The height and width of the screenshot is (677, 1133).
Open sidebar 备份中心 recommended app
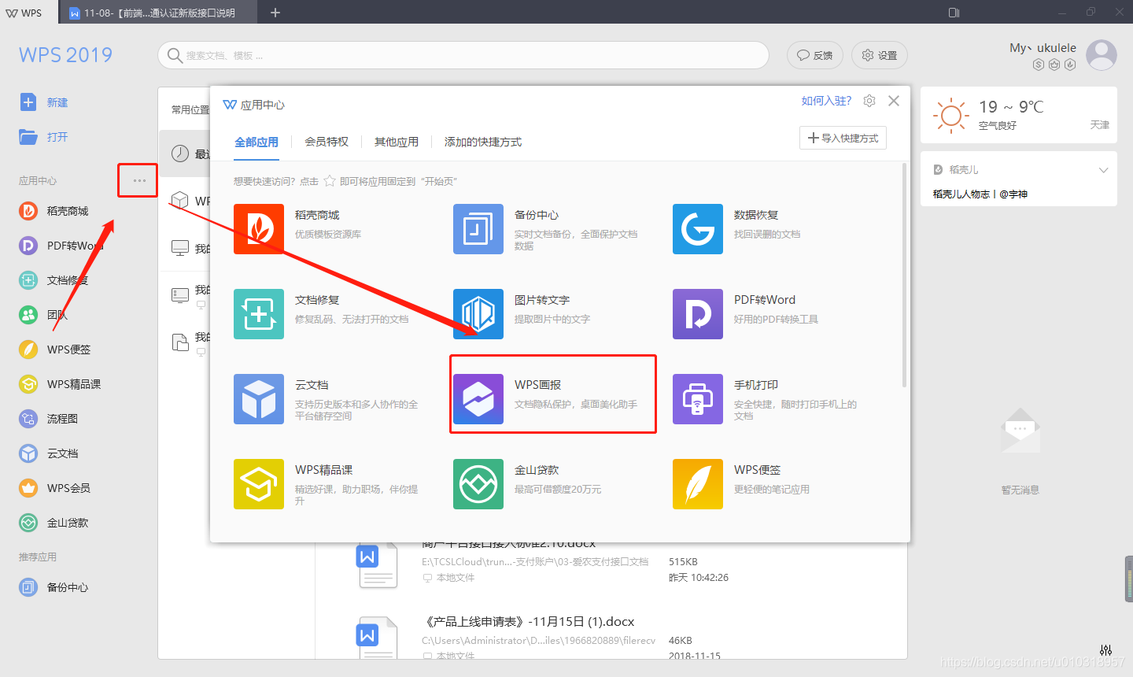point(54,587)
